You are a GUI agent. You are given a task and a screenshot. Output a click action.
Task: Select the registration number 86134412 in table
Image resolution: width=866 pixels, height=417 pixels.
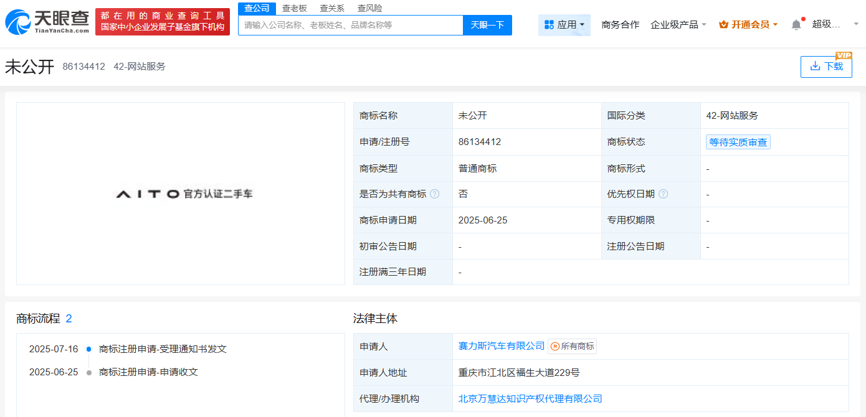tap(480, 142)
